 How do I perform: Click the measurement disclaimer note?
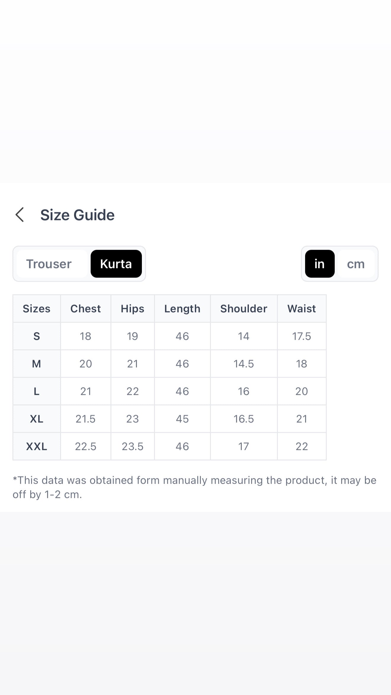tap(195, 487)
